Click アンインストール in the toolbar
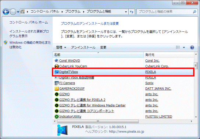Image resolution: width=200 pixels, height=139 pixels. tap(83, 48)
